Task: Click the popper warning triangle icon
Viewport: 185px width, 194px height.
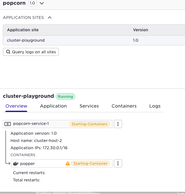Action: pyautogui.click(x=68, y=163)
